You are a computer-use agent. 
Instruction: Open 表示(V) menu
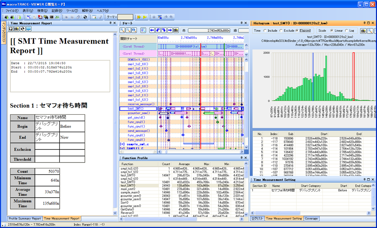(x=28, y=10)
